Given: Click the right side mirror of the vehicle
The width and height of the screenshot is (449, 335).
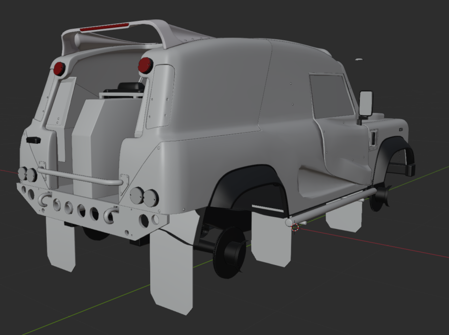Looking at the screenshot, I should point(367,103).
